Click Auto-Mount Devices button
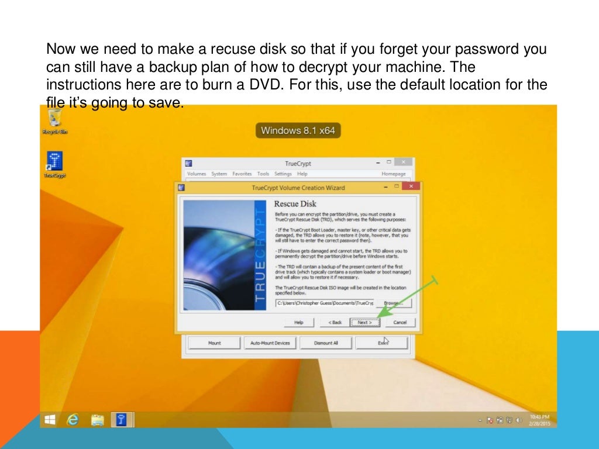 tap(270, 343)
